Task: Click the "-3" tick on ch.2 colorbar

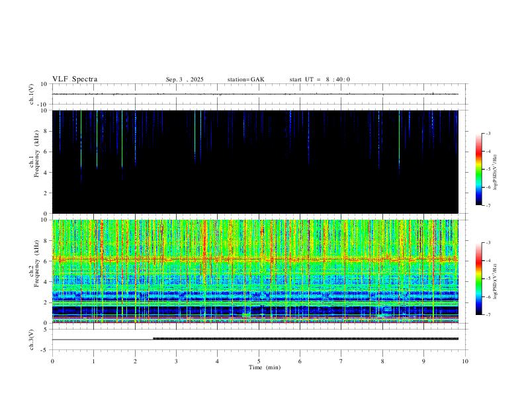Action: pyautogui.click(x=488, y=243)
